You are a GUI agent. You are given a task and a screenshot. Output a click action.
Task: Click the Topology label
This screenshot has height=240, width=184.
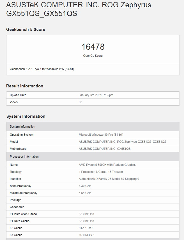point(16,172)
